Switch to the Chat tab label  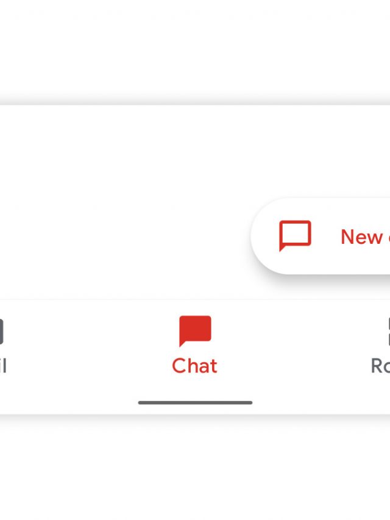(195, 366)
